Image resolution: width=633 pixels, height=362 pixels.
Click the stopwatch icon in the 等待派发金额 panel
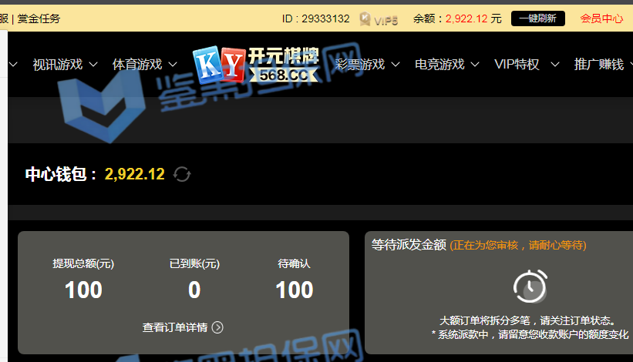pyautogui.click(x=530, y=287)
